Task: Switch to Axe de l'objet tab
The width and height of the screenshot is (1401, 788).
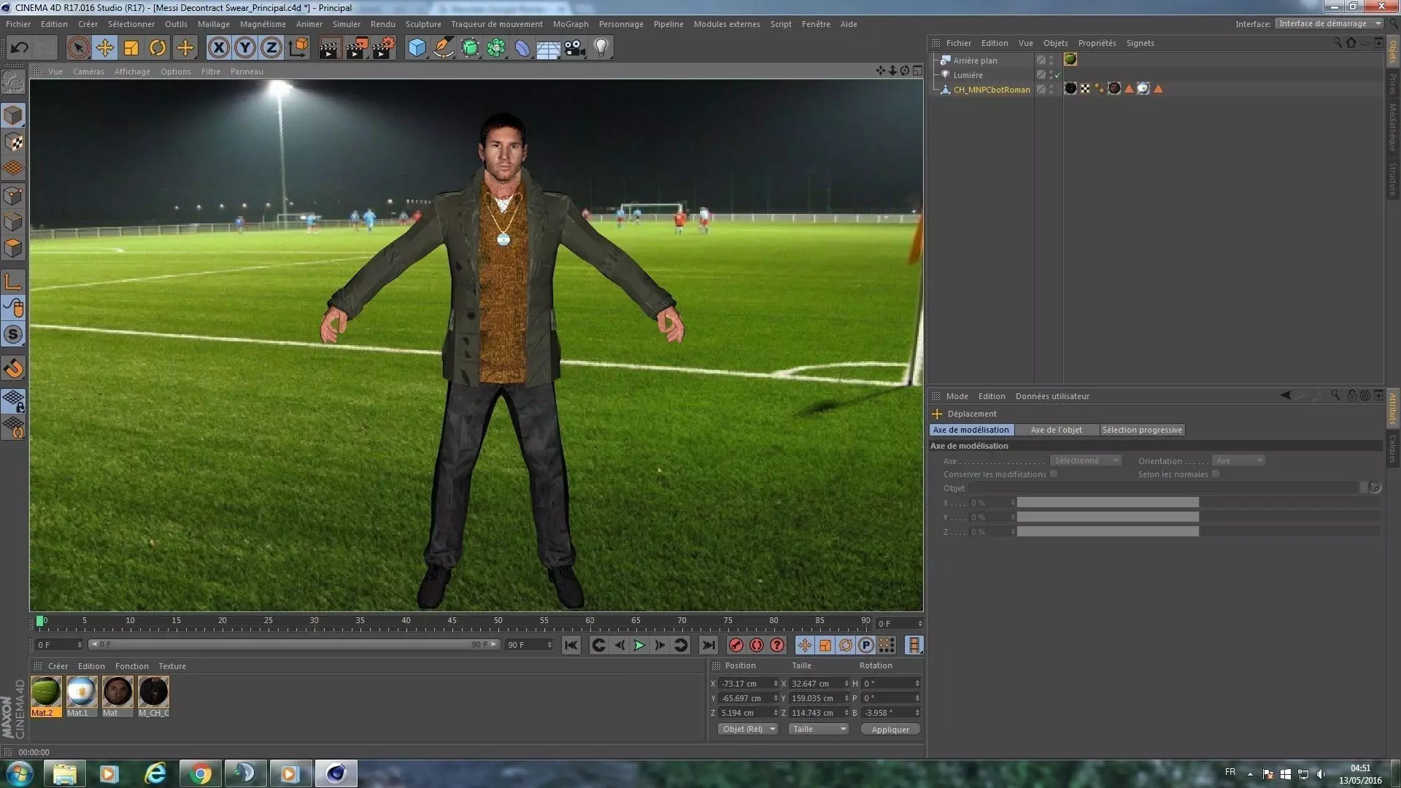Action: [1056, 430]
